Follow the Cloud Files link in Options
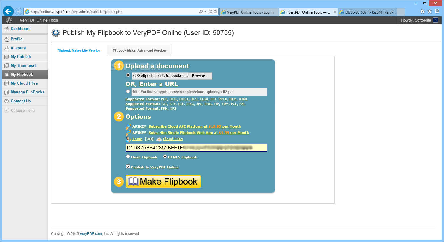The width and height of the screenshot is (444, 242). [173, 139]
